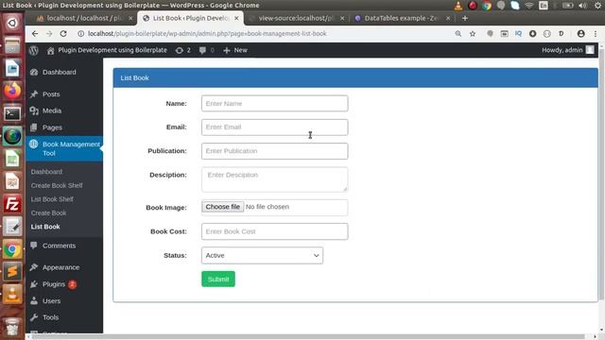Visit site Plugin Development using Boilerplate
This screenshot has height=340, width=605.
tap(107, 50)
